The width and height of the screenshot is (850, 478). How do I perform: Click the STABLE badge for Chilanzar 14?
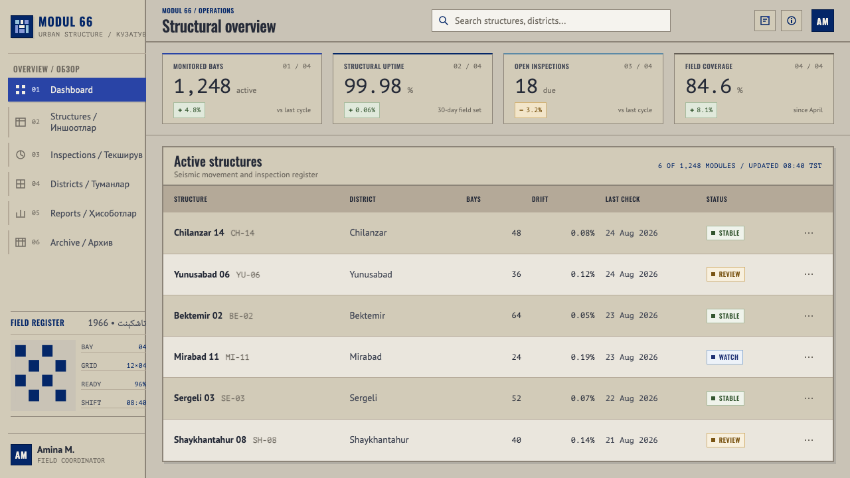tap(725, 233)
